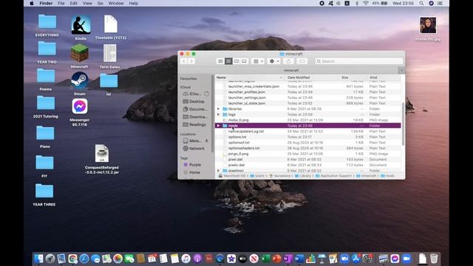Expand the libraries folder

pyautogui.click(x=219, y=109)
